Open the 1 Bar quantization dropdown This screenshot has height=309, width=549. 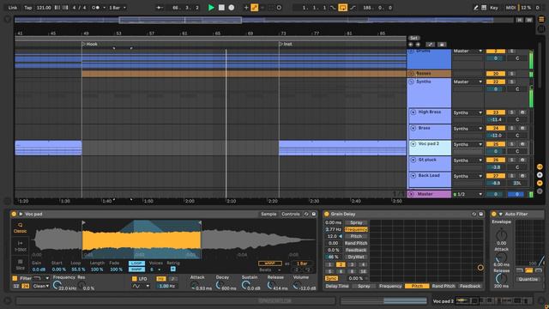[118, 8]
